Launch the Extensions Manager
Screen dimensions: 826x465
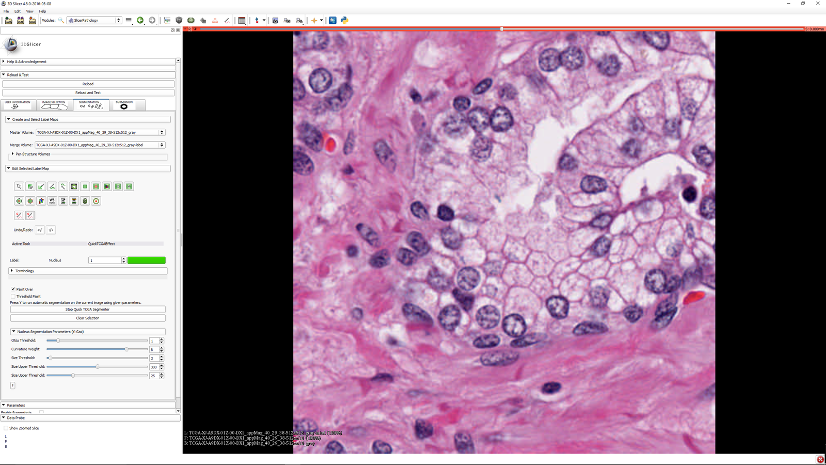click(332, 20)
